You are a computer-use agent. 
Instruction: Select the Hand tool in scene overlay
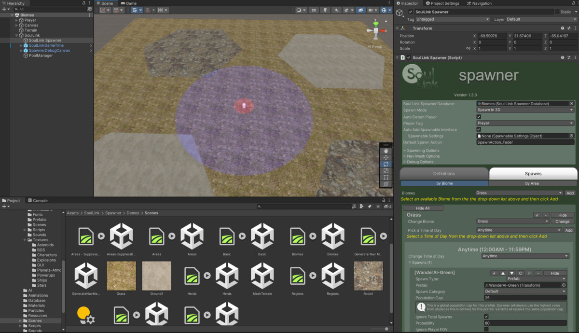386,151
